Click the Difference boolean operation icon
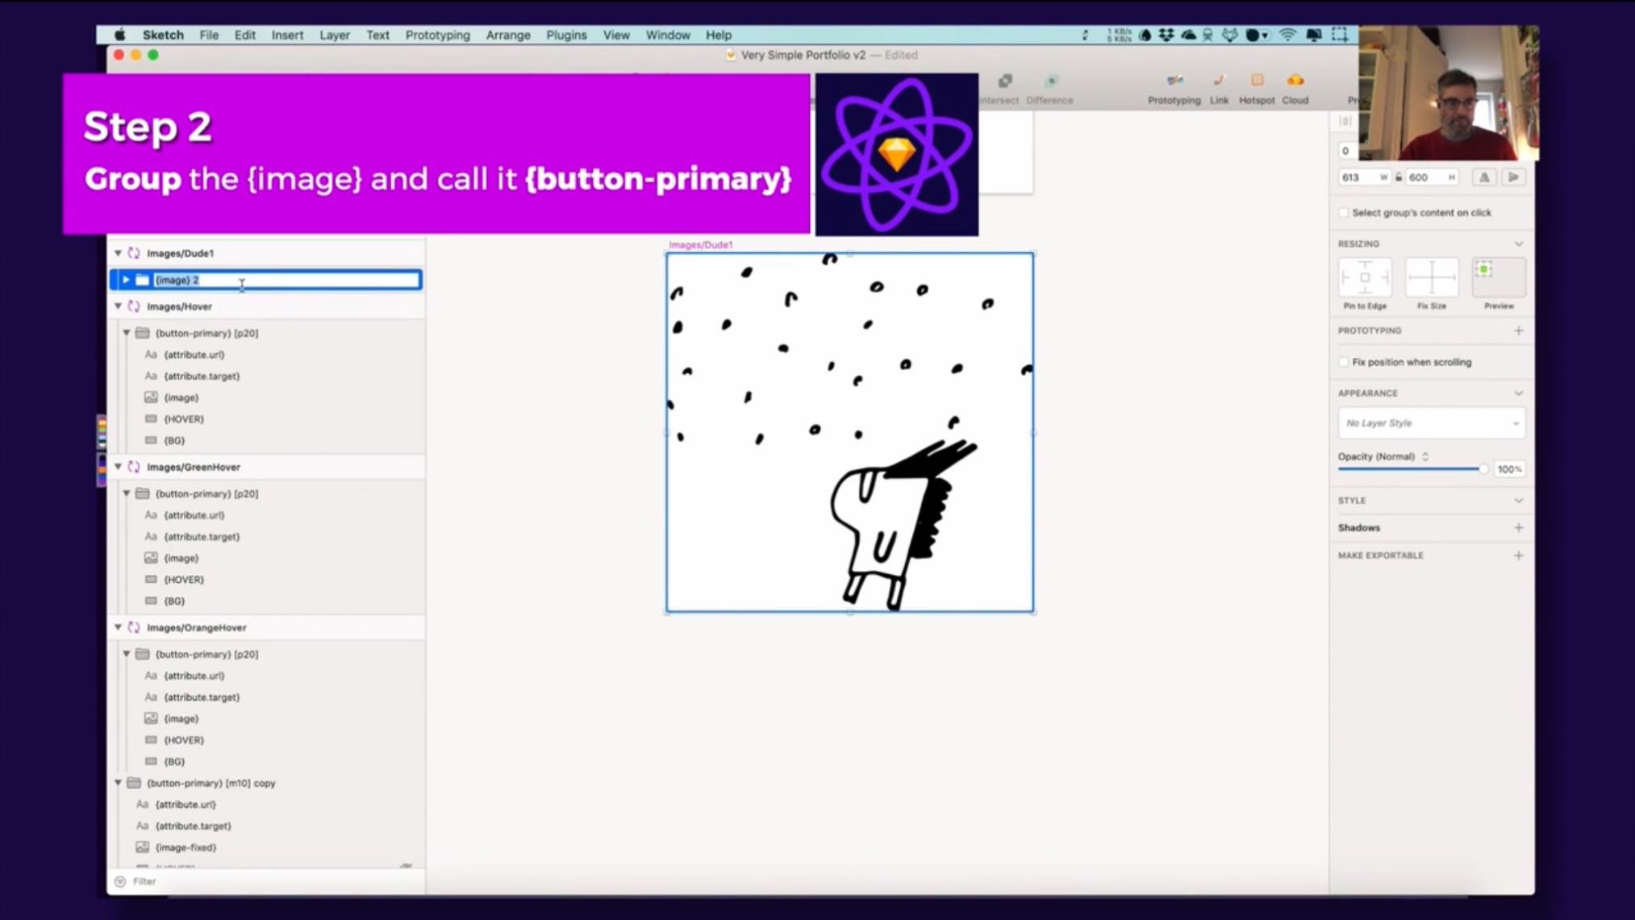1635x920 pixels. (1050, 81)
